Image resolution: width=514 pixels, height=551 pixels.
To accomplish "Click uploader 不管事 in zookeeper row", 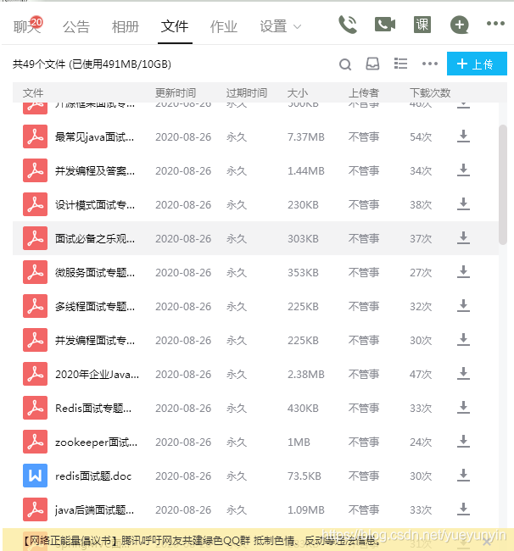I will pos(364,442).
